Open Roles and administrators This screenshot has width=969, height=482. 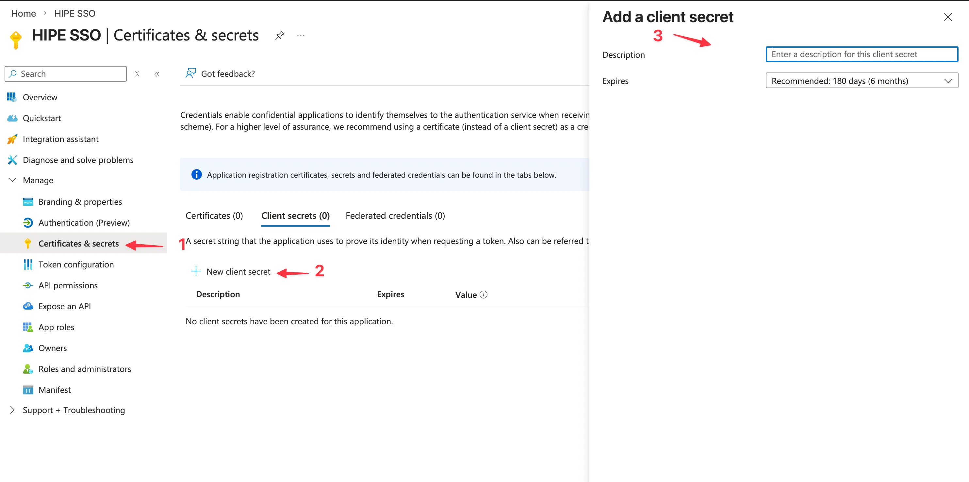click(85, 369)
